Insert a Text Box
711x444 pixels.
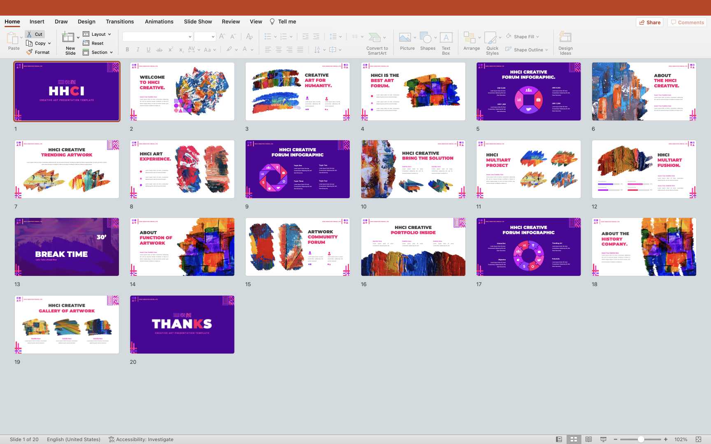[x=446, y=38]
